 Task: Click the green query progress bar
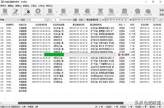[x=54, y=55]
